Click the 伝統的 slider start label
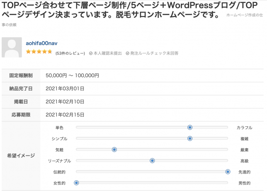Image resolution: width=267 pixels, height=191 pixels. coord(59,172)
